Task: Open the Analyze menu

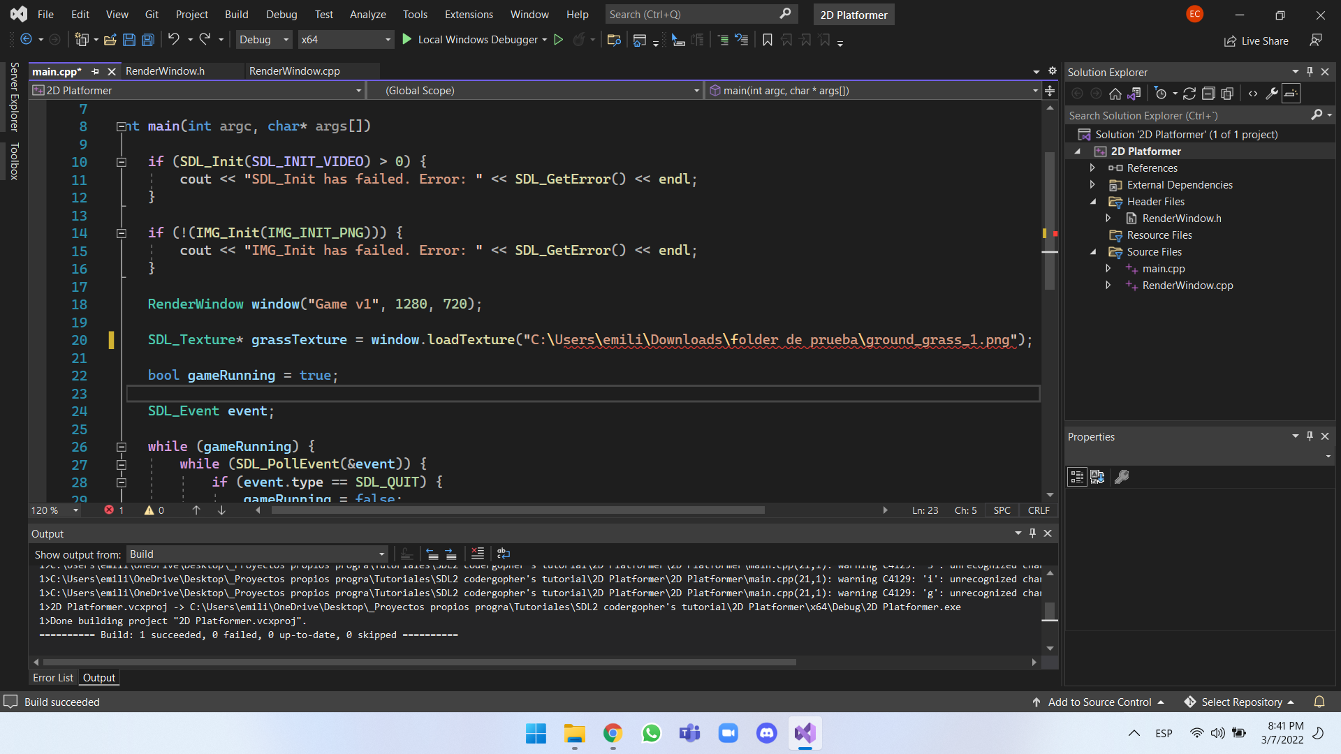Action: click(367, 14)
